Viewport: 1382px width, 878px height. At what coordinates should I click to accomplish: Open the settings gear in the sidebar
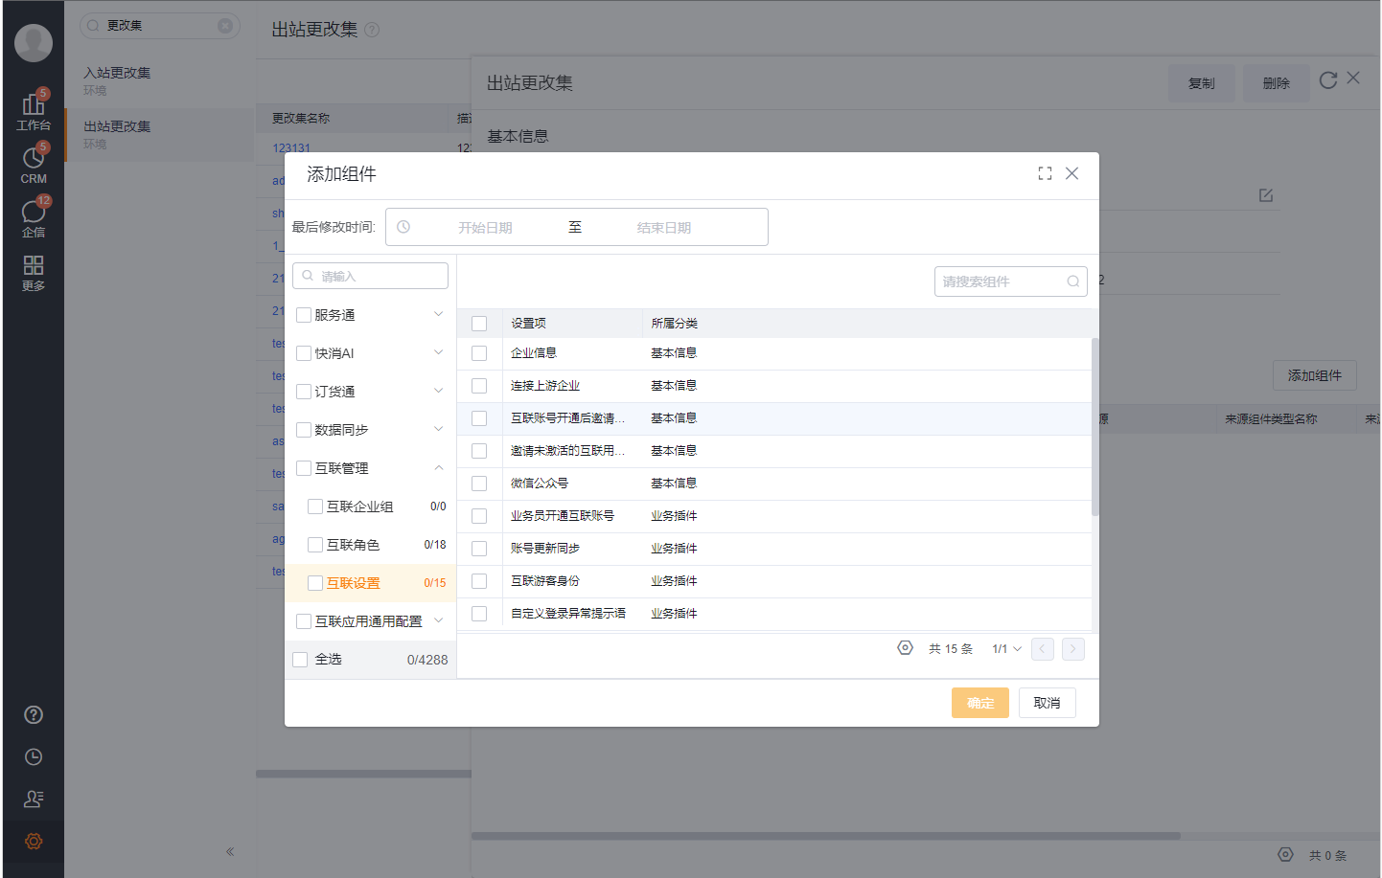point(34,842)
